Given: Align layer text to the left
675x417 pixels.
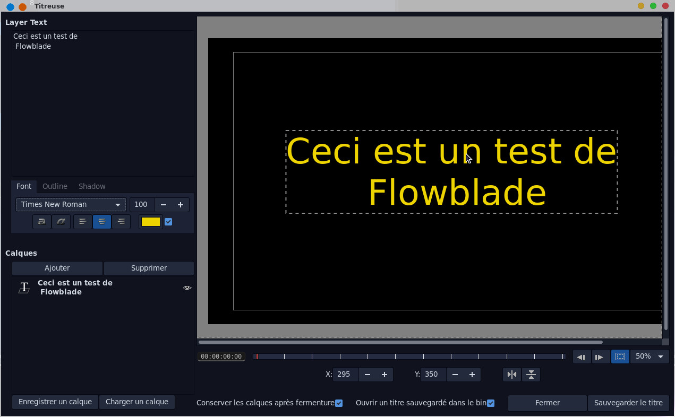Looking at the screenshot, I should [x=82, y=222].
